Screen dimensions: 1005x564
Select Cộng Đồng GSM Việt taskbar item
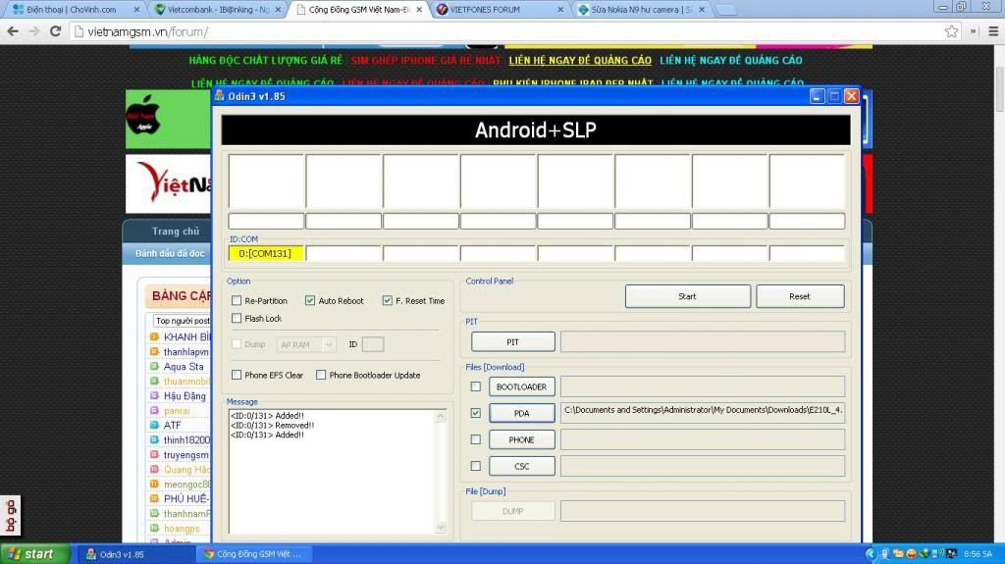coord(254,554)
